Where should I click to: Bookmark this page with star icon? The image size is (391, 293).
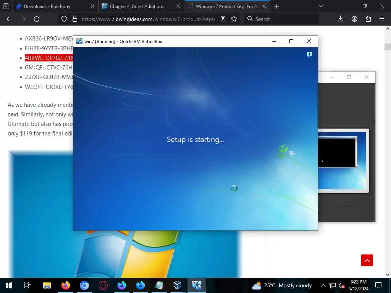pyautogui.click(x=234, y=19)
